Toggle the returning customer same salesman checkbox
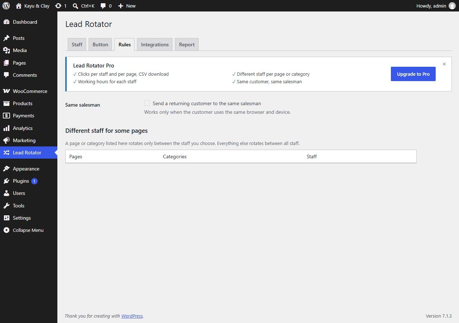Screen dimensions: 459x323 click(x=147, y=103)
